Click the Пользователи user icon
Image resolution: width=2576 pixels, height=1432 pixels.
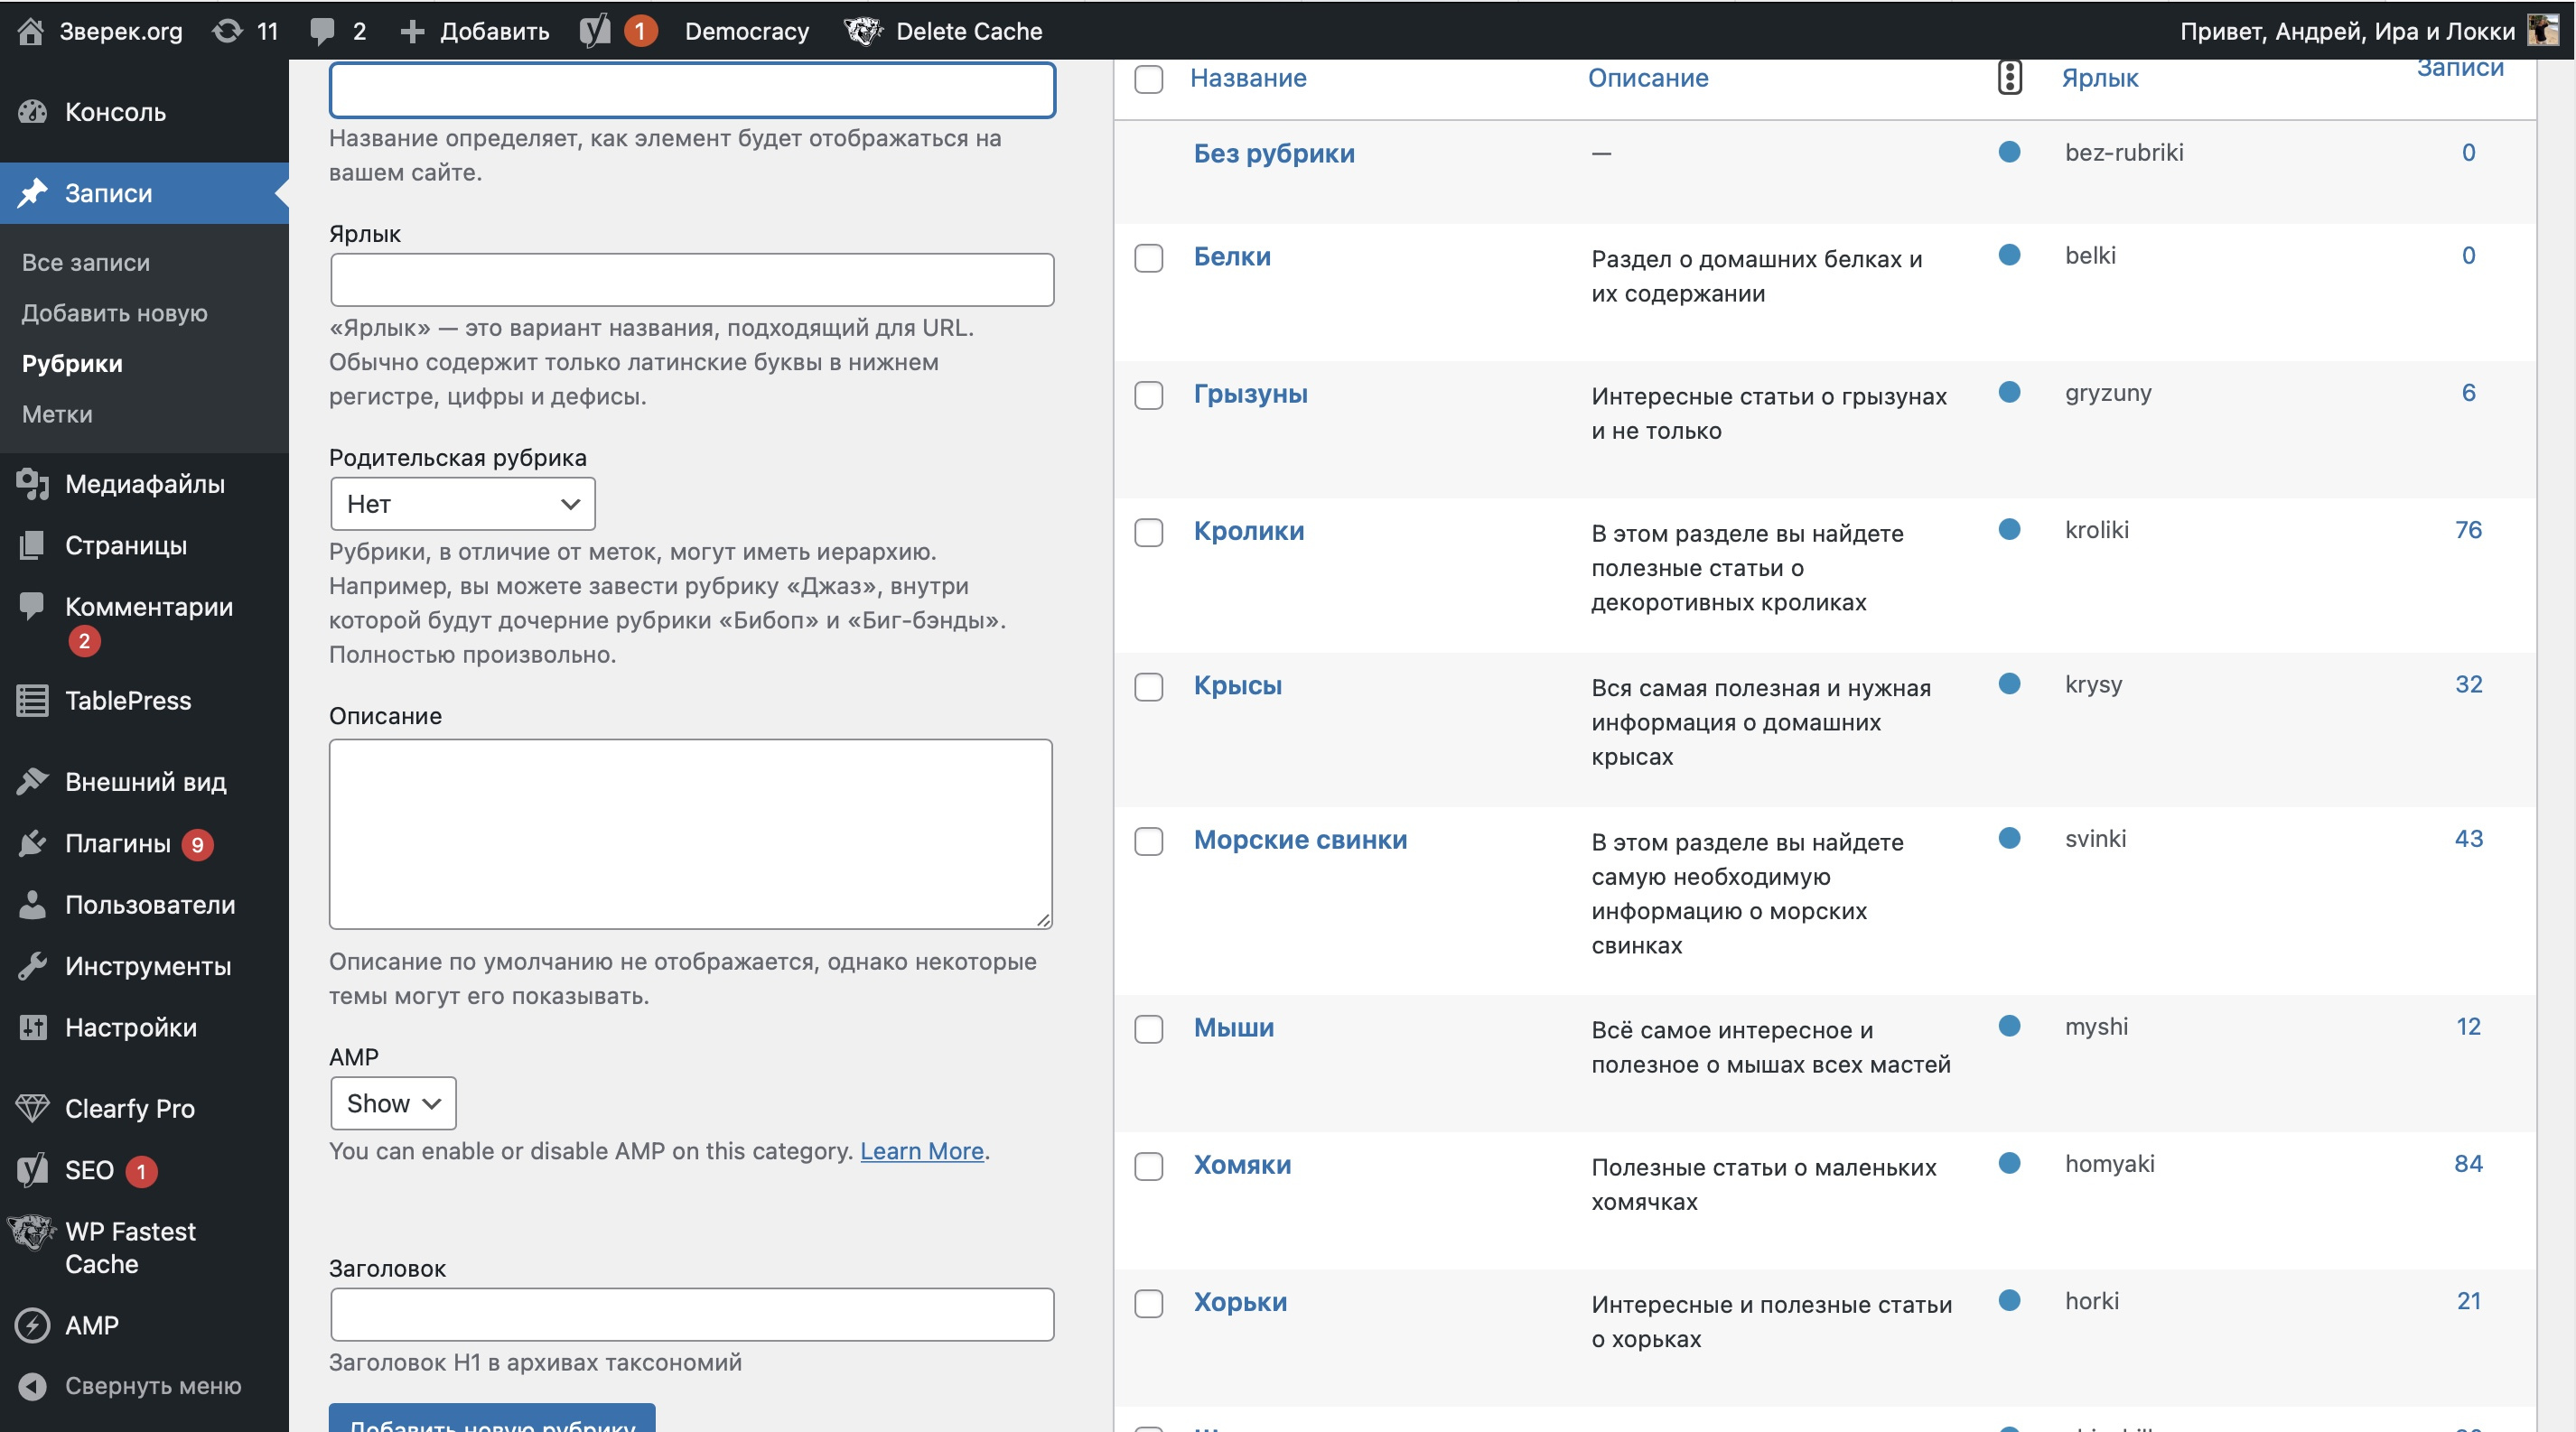pos(32,905)
